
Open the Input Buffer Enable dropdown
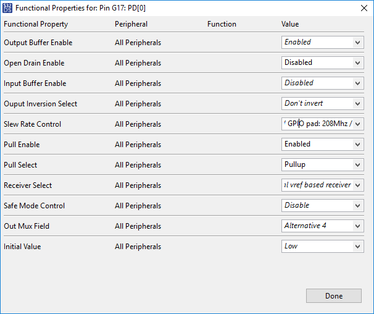[357, 83]
